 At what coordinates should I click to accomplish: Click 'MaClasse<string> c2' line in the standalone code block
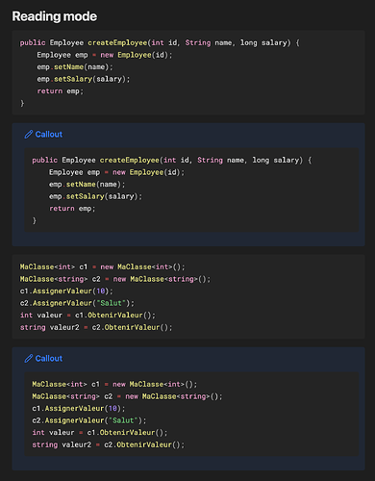(x=115, y=279)
